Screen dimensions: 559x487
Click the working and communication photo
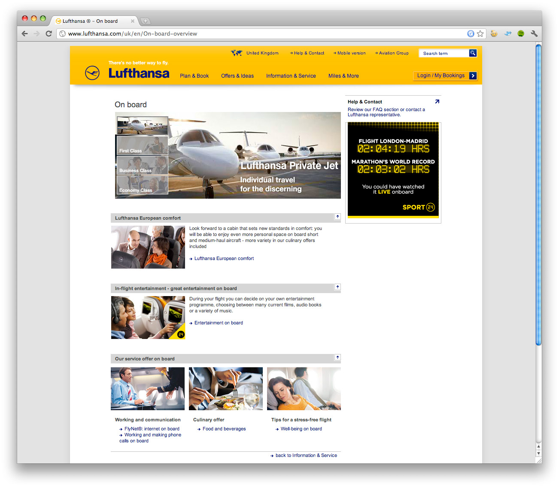(x=148, y=389)
